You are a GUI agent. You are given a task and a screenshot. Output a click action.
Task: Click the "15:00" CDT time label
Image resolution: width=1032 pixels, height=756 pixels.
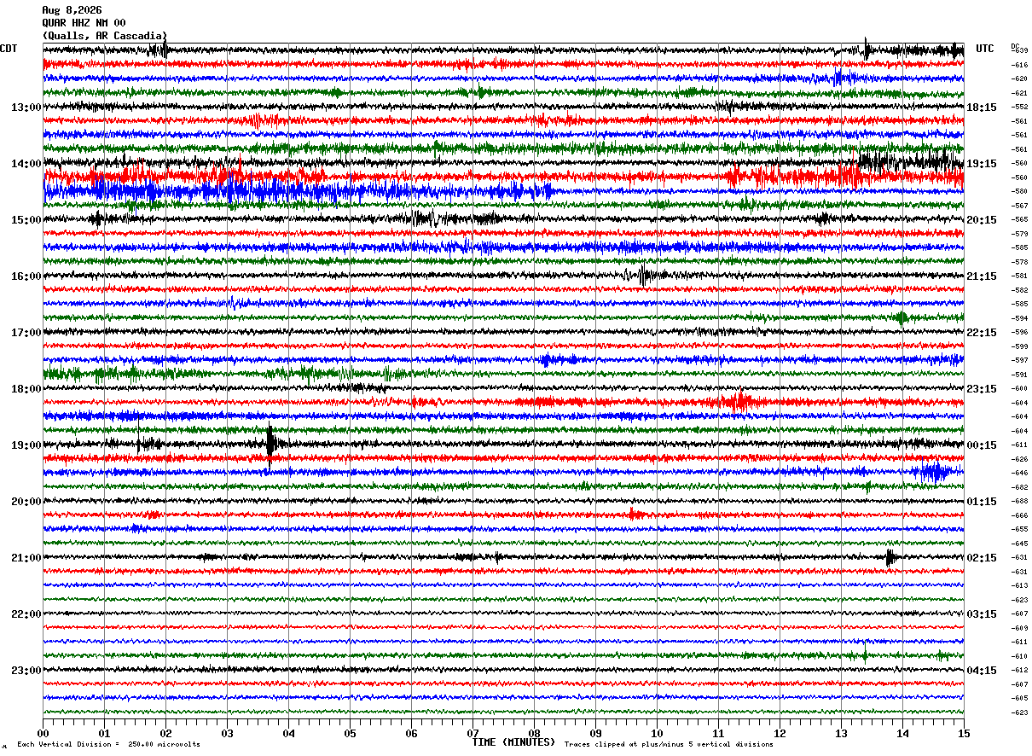pyautogui.click(x=26, y=220)
